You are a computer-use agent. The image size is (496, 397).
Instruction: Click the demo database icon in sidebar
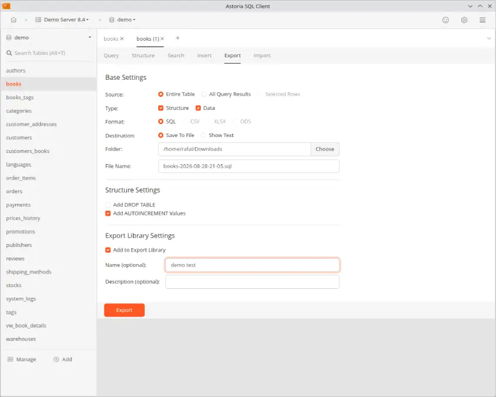click(9, 37)
